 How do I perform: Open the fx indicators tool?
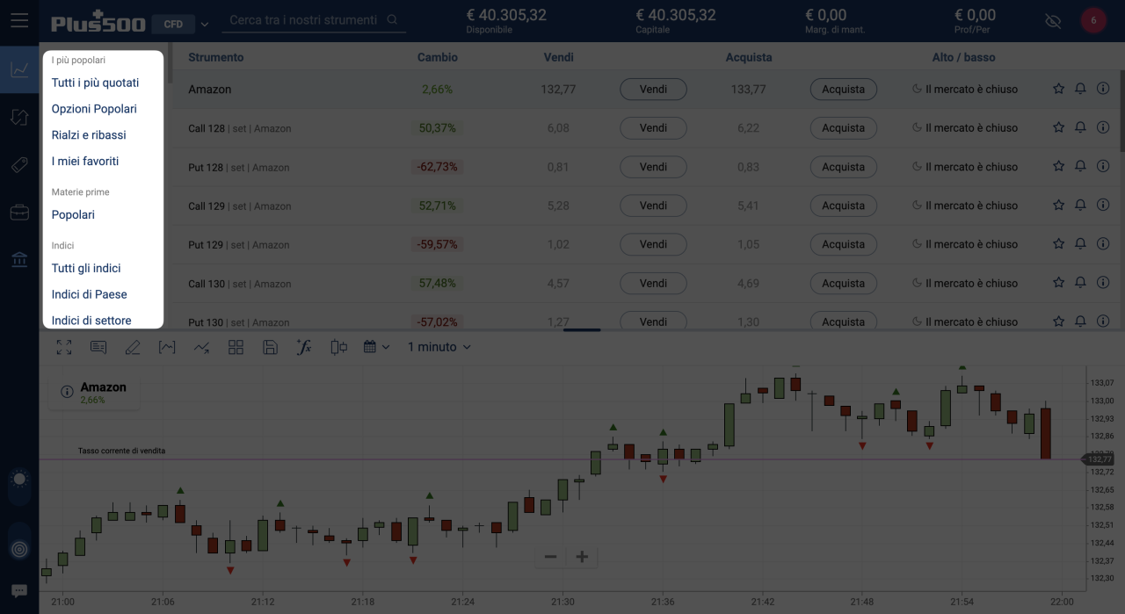(304, 347)
